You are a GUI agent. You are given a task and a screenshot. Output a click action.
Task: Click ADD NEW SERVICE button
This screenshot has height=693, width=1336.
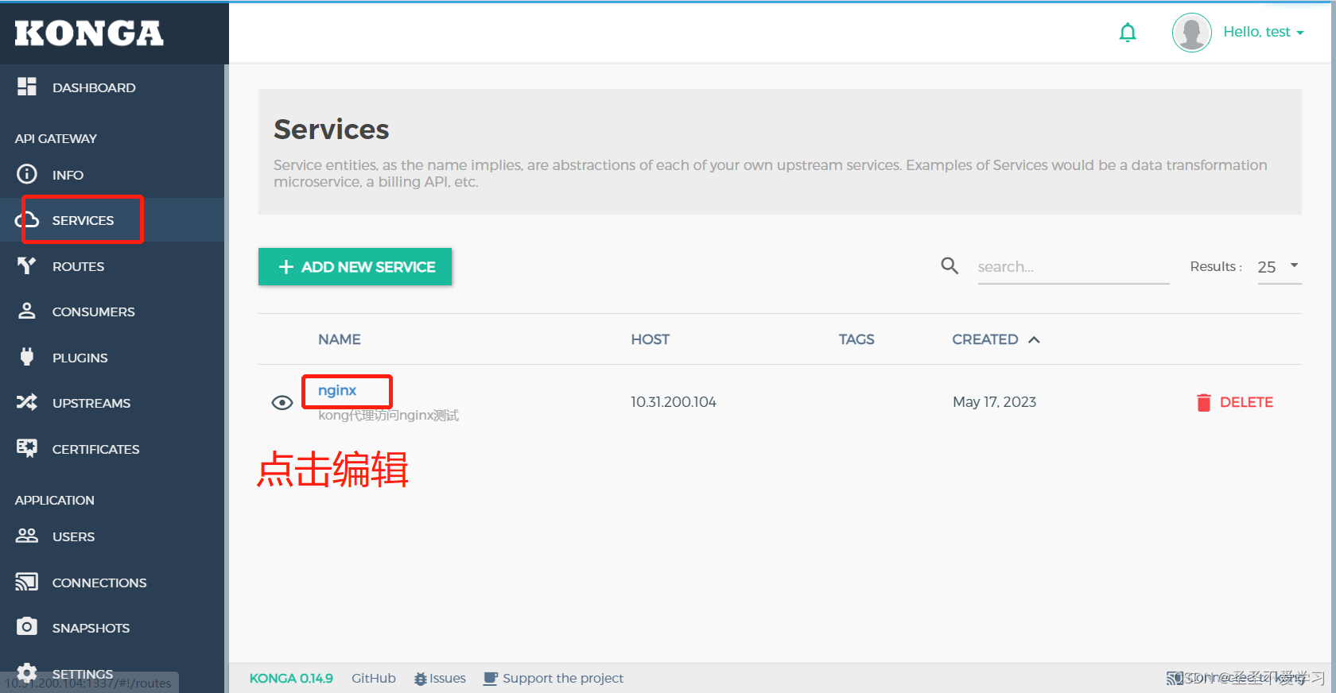click(x=355, y=266)
